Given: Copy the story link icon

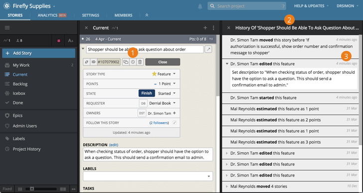Looking at the screenshot, I should pos(87,62).
